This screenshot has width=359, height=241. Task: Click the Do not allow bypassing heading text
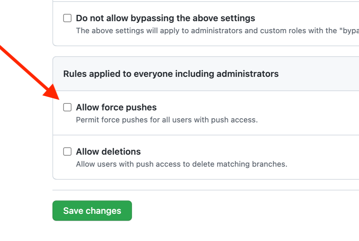[x=165, y=18]
